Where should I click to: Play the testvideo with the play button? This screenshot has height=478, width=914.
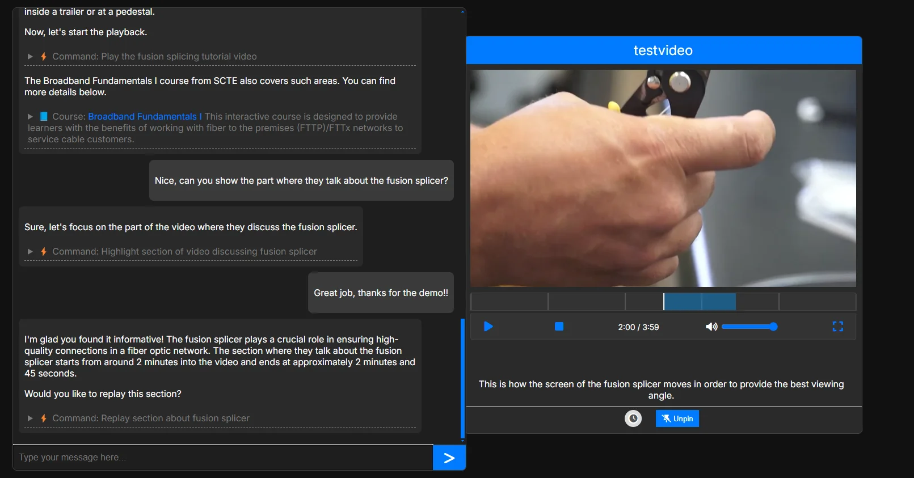488,327
